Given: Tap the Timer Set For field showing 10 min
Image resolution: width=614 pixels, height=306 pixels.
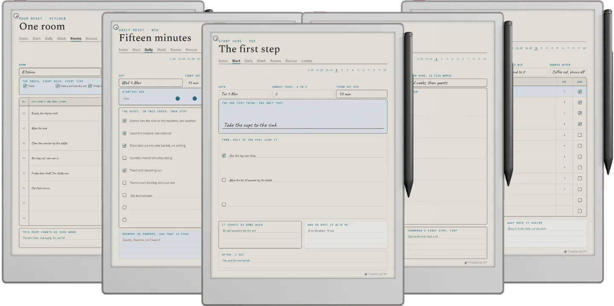Looking at the screenshot, I should (x=362, y=94).
